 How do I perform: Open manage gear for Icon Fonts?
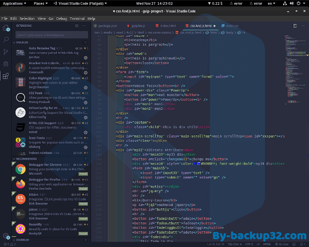pos(86,147)
